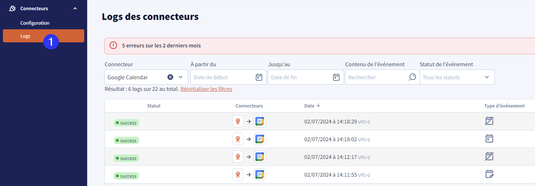Click the edited event icon at 14:11:55
The width and height of the screenshot is (535, 186).
tap(489, 174)
